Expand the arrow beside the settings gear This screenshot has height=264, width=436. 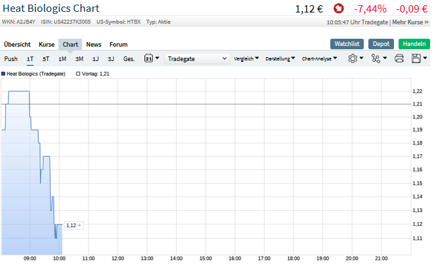[361, 58]
